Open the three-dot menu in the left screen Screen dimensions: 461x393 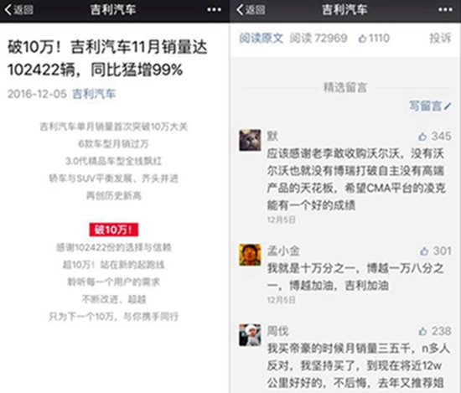pyautogui.click(x=214, y=10)
